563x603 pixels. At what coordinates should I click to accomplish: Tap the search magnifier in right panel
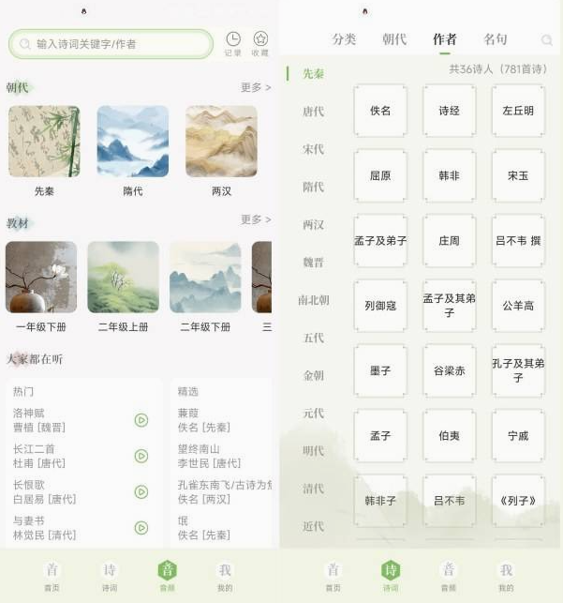tap(547, 39)
